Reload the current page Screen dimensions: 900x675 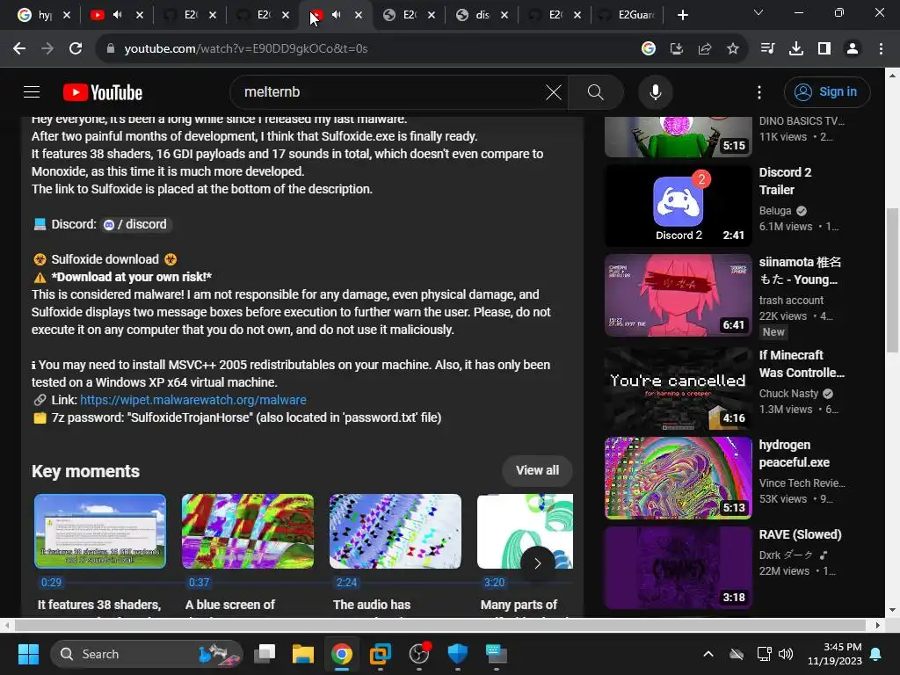pyautogui.click(x=76, y=49)
